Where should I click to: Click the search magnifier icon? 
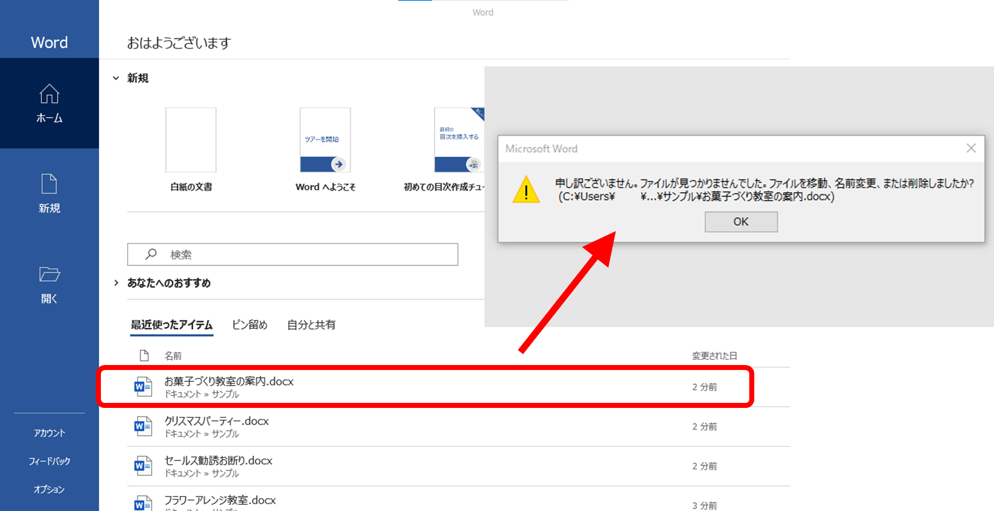click(151, 254)
